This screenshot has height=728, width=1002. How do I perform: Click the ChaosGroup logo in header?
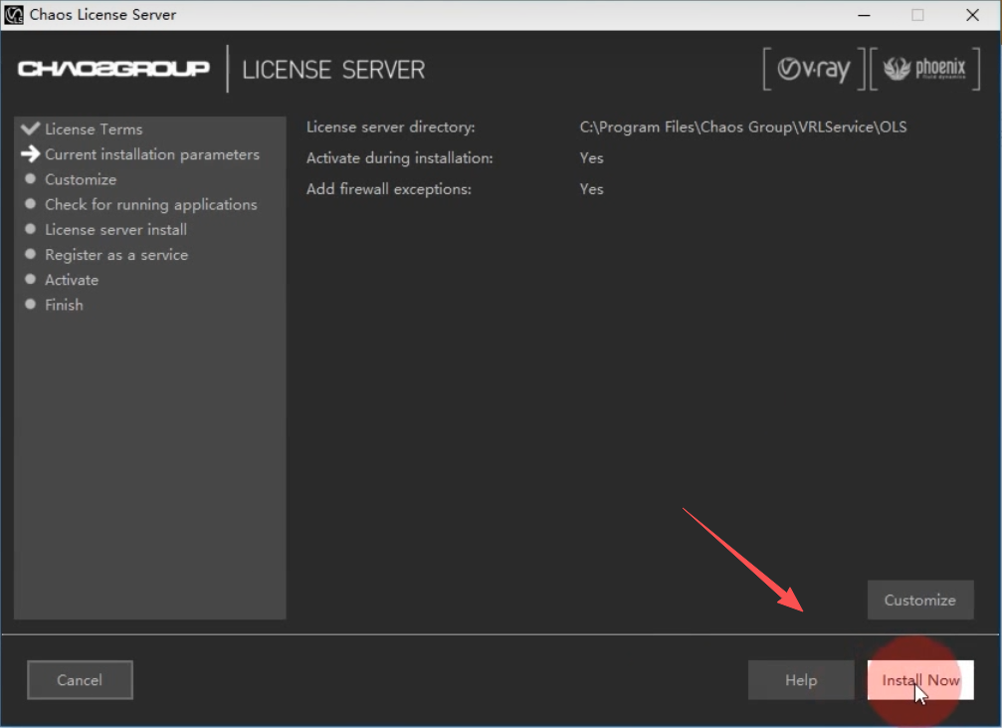click(x=113, y=69)
